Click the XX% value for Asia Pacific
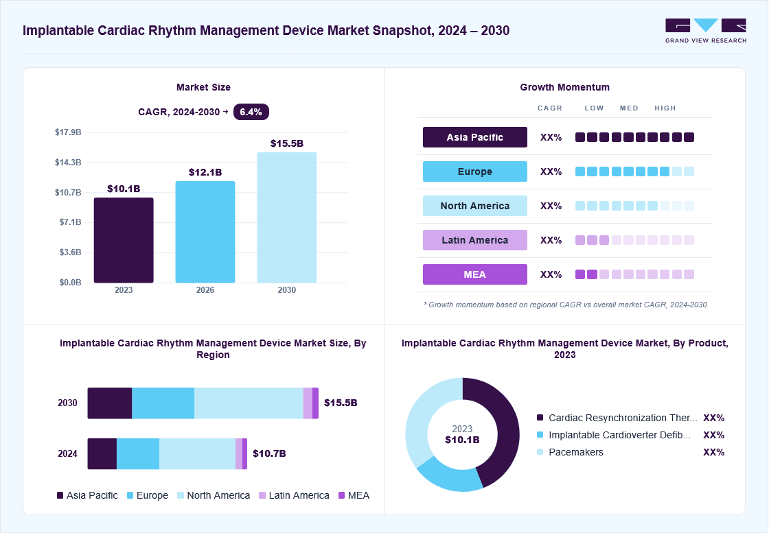The width and height of the screenshot is (769, 533). click(551, 138)
